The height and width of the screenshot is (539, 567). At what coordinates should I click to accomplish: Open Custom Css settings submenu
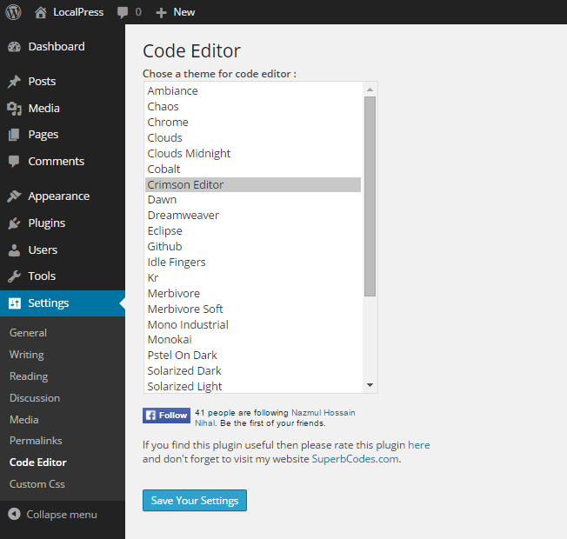click(37, 484)
